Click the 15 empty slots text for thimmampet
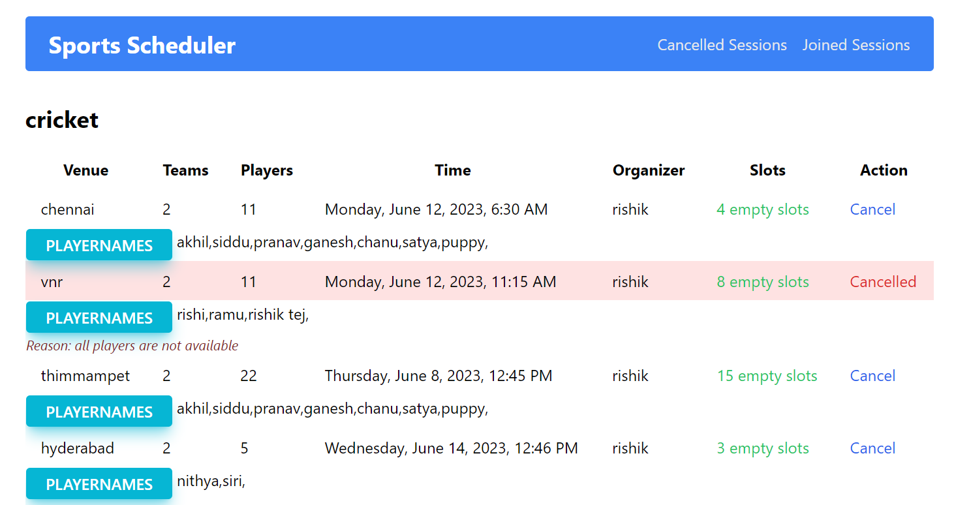Screen dimensions: 956x505 pos(767,375)
